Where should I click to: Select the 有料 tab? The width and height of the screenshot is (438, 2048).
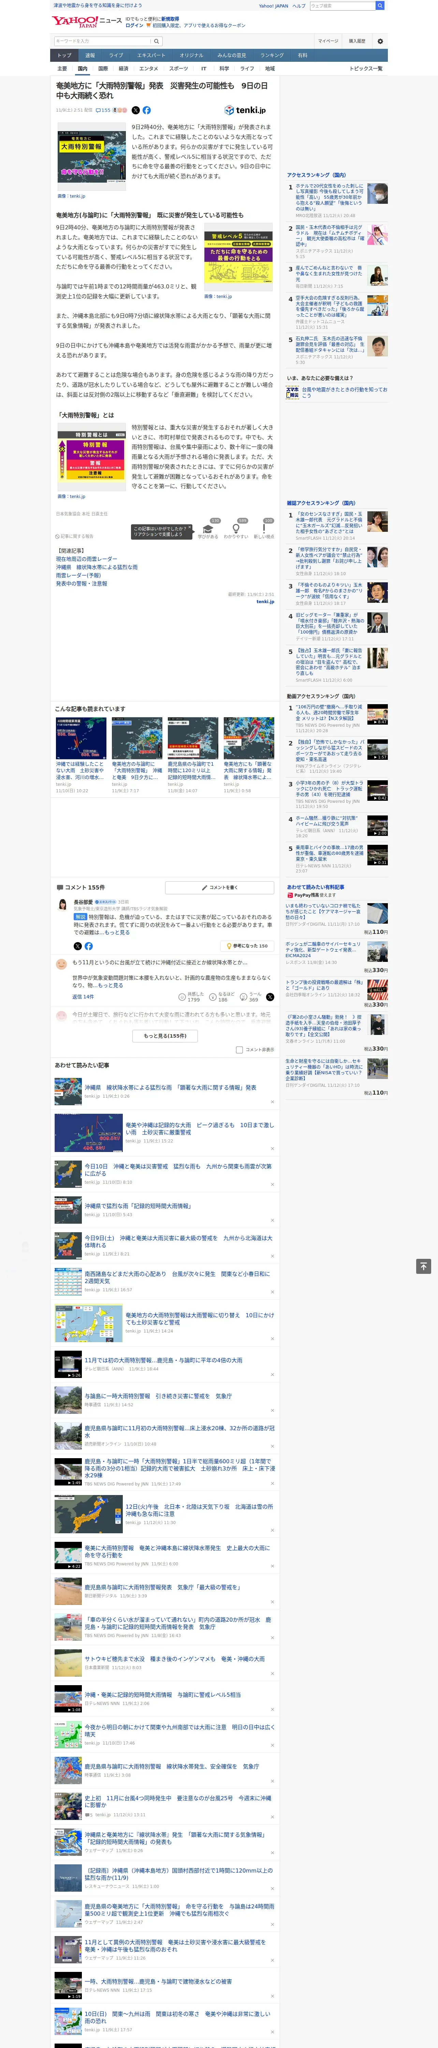[302, 56]
